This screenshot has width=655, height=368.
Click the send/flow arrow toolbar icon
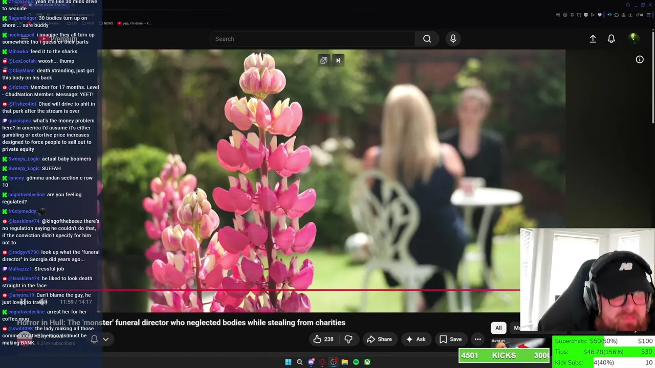[593, 15]
